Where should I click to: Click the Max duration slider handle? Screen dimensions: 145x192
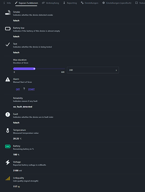tap(34, 69)
